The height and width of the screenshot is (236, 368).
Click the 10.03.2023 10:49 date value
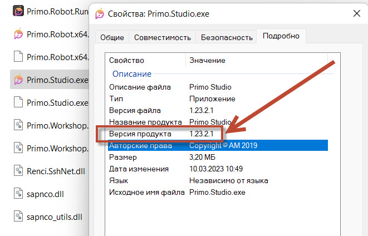[x=216, y=169]
